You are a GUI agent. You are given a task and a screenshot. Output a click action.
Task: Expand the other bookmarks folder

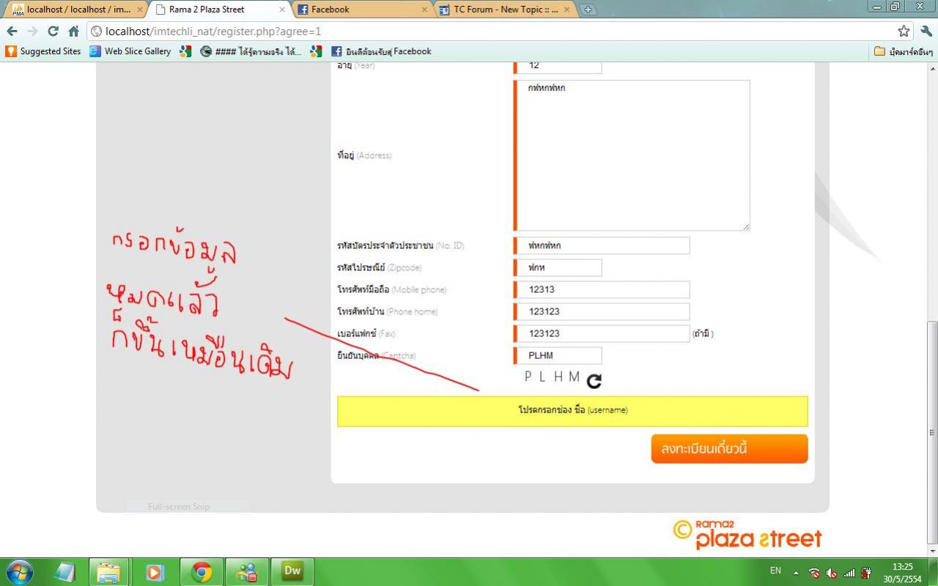click(x=903, y=51)
